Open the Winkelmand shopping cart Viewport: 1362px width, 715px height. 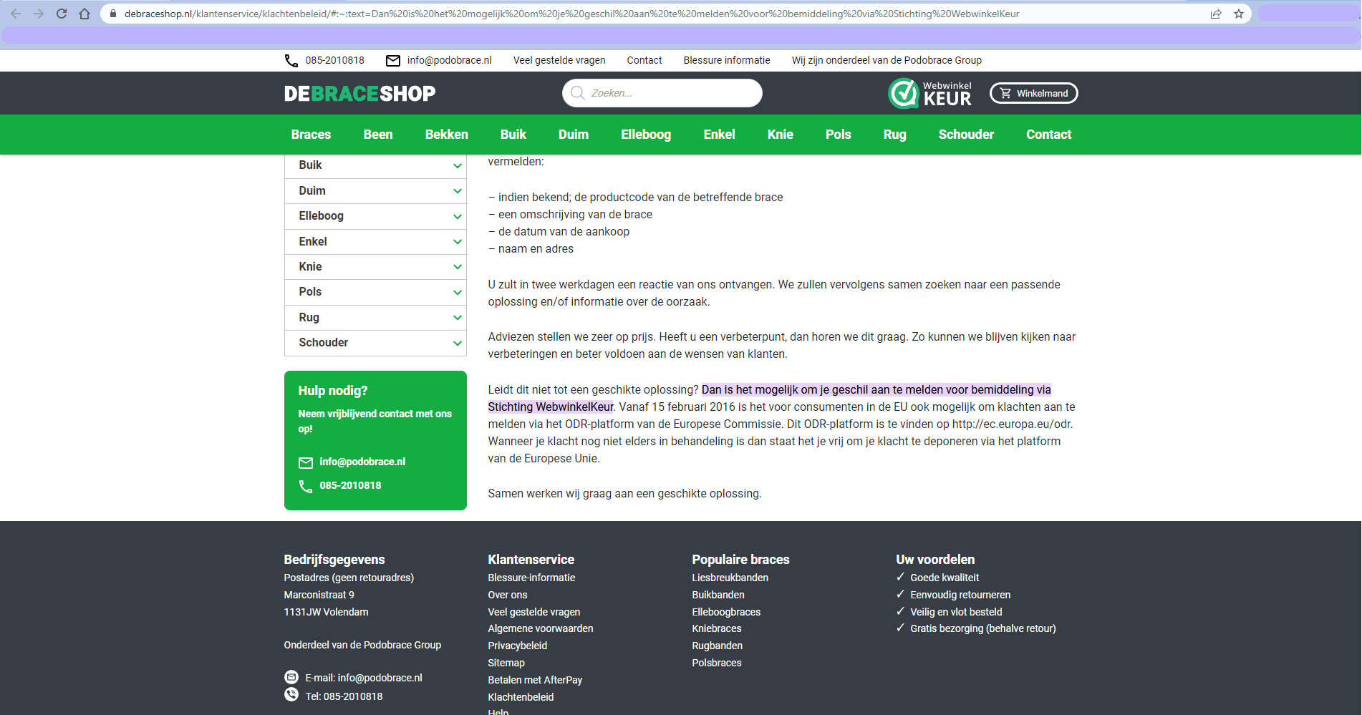1033,93
